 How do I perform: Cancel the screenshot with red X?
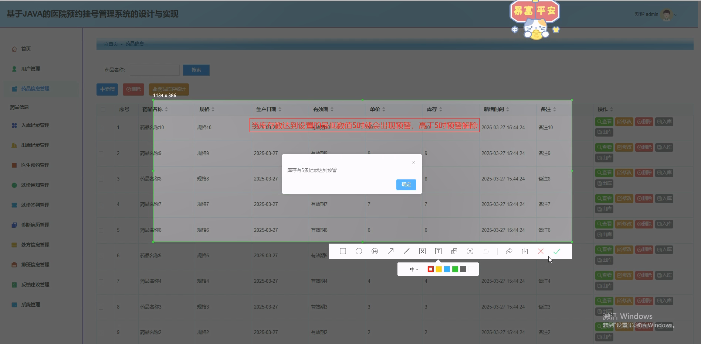[541, 251]
